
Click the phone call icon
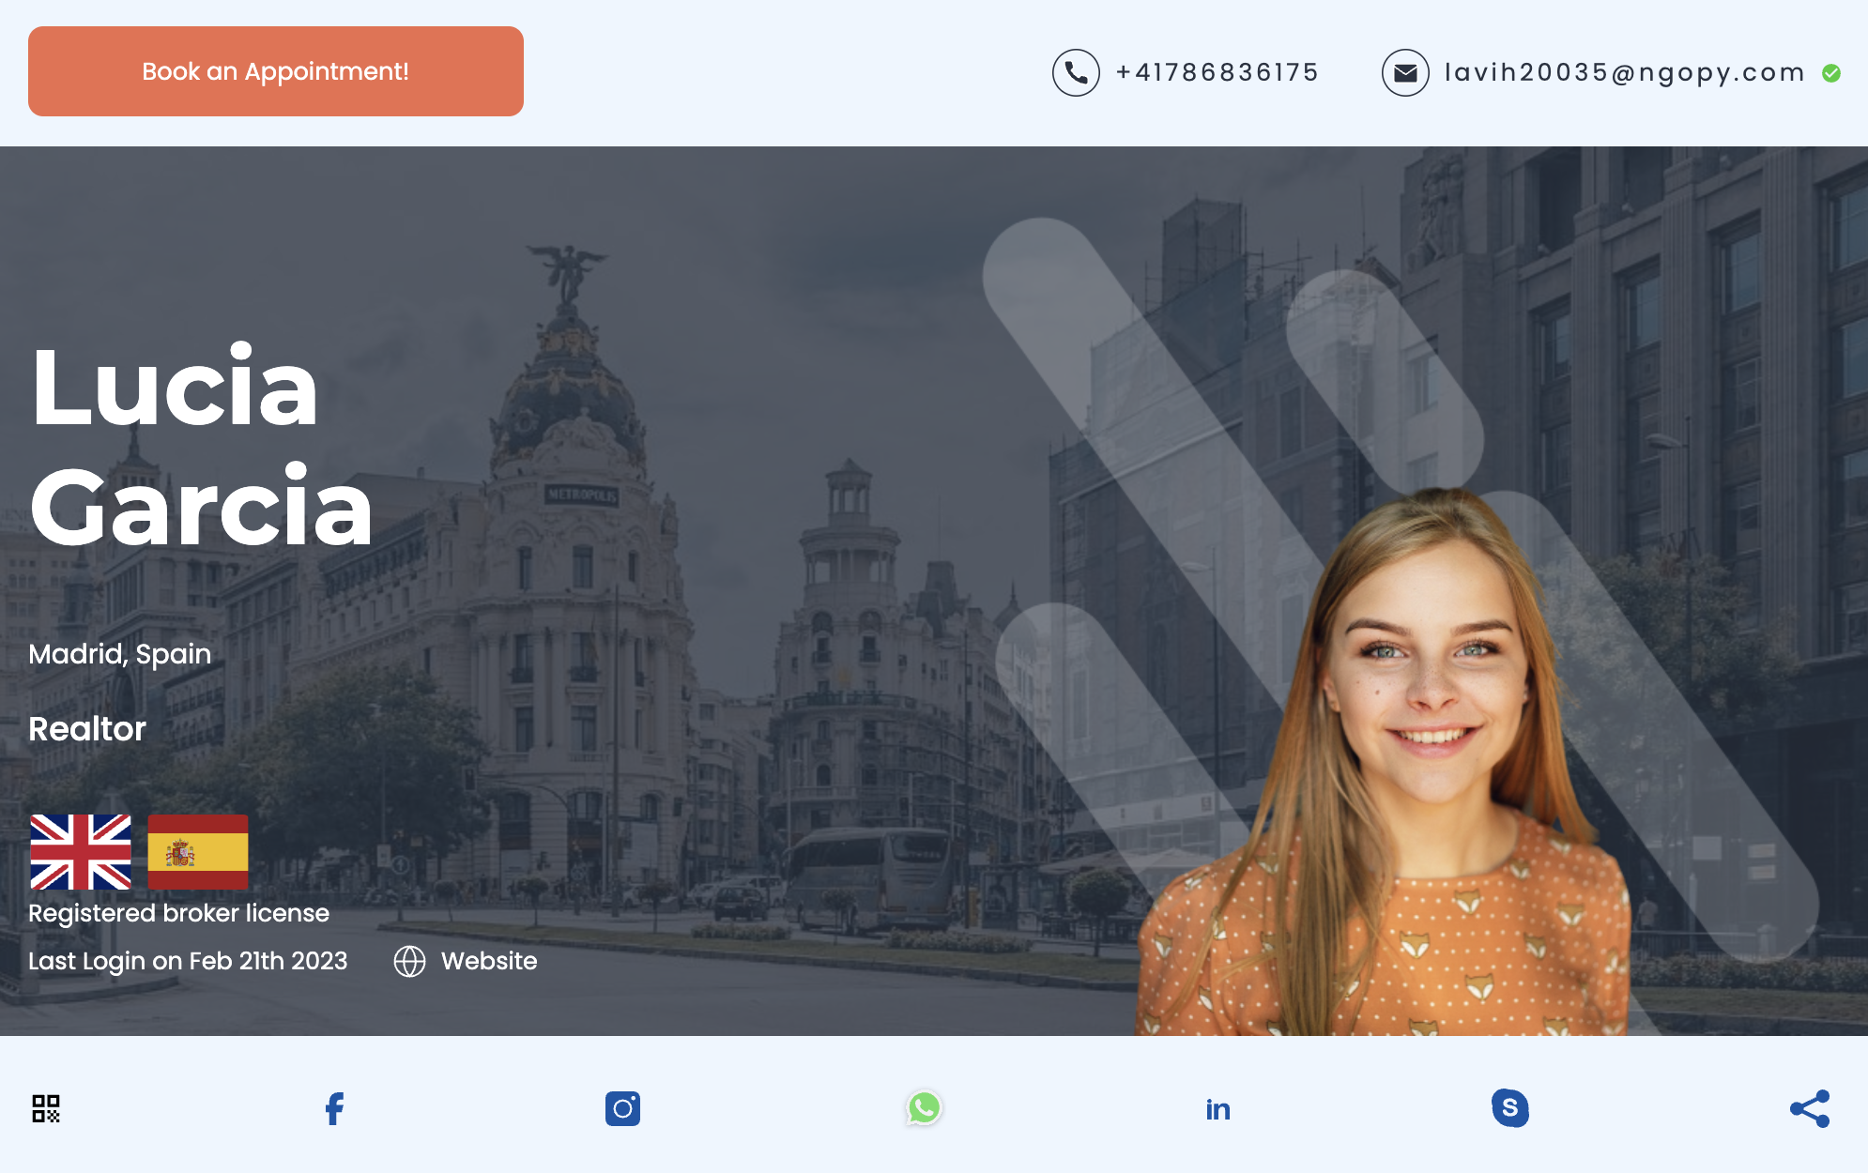click(x=1076, y=72)
